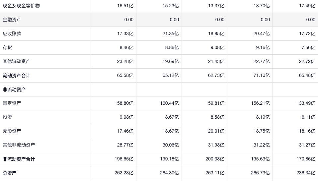Screen dimensions: 318x181
Task: Click the 7.56亿 inventory cell
Action: [x=308, y=47]
